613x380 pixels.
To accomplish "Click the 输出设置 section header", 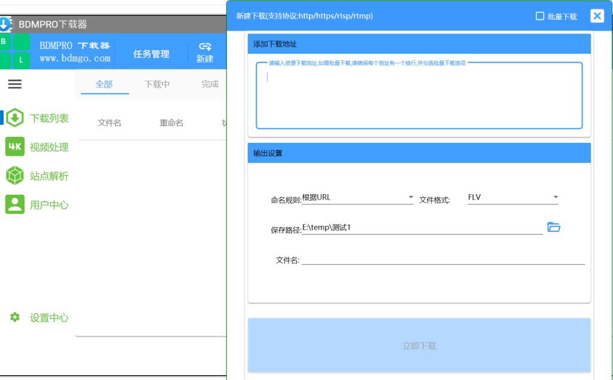I will point(419,153).
